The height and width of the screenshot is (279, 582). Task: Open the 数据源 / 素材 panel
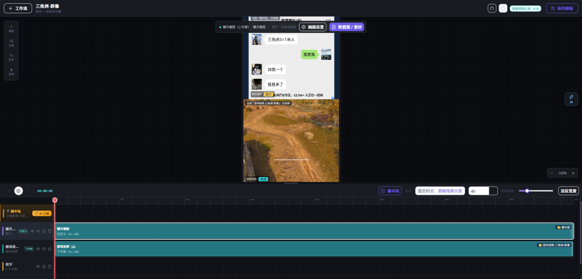347,27
